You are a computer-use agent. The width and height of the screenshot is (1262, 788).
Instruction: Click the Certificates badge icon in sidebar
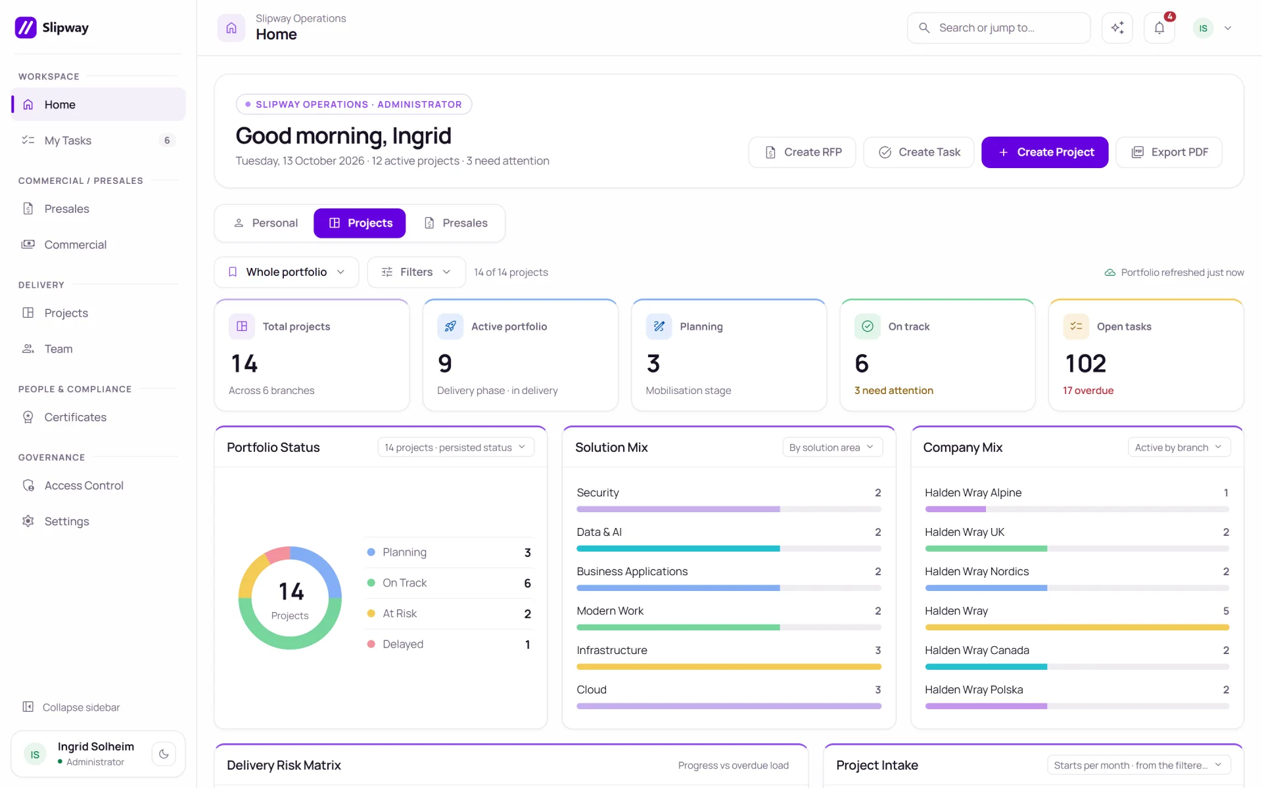pos(28,417)
